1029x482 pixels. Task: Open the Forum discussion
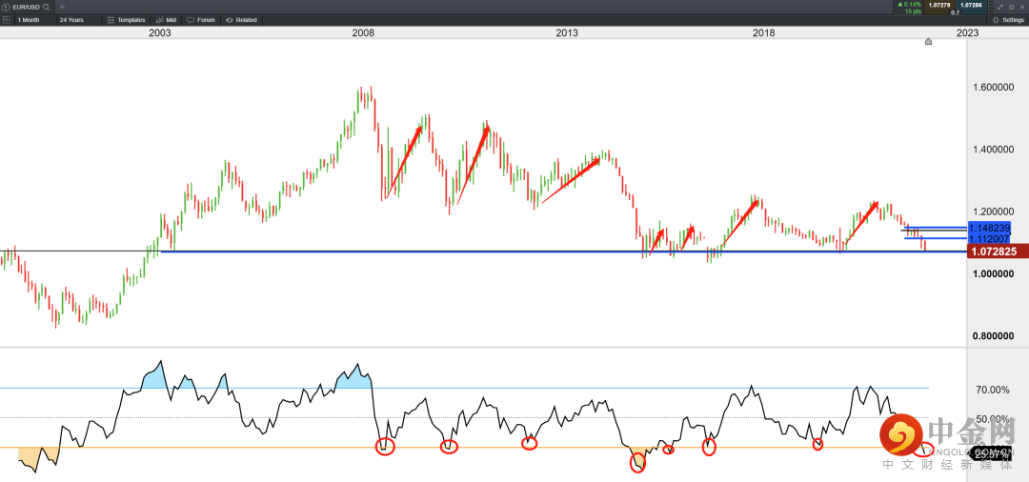tap(202, 19)
